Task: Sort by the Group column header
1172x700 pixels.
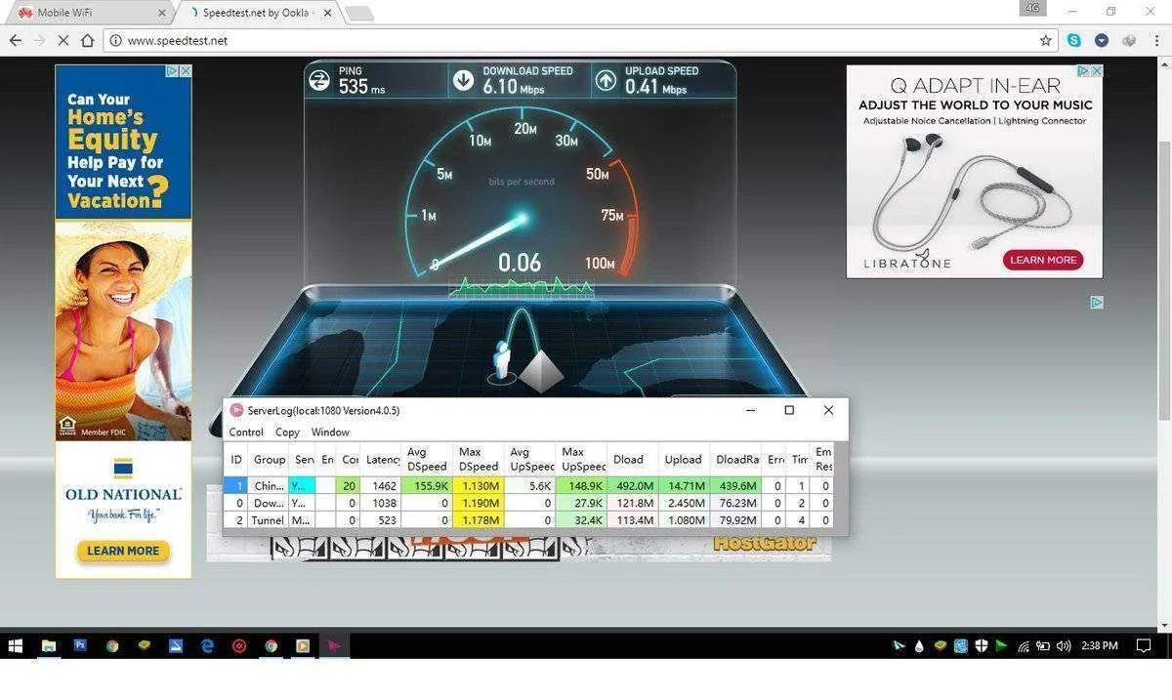Action: click(270, 459)
